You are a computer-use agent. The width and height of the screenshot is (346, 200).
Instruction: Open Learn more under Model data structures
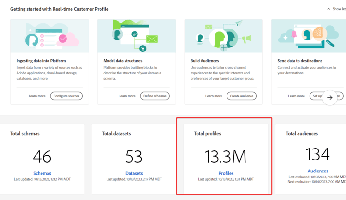[127, 96]
